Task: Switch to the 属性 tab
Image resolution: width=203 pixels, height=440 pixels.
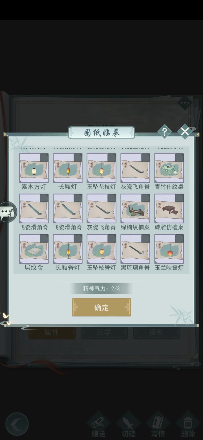Action: point(52,333)
